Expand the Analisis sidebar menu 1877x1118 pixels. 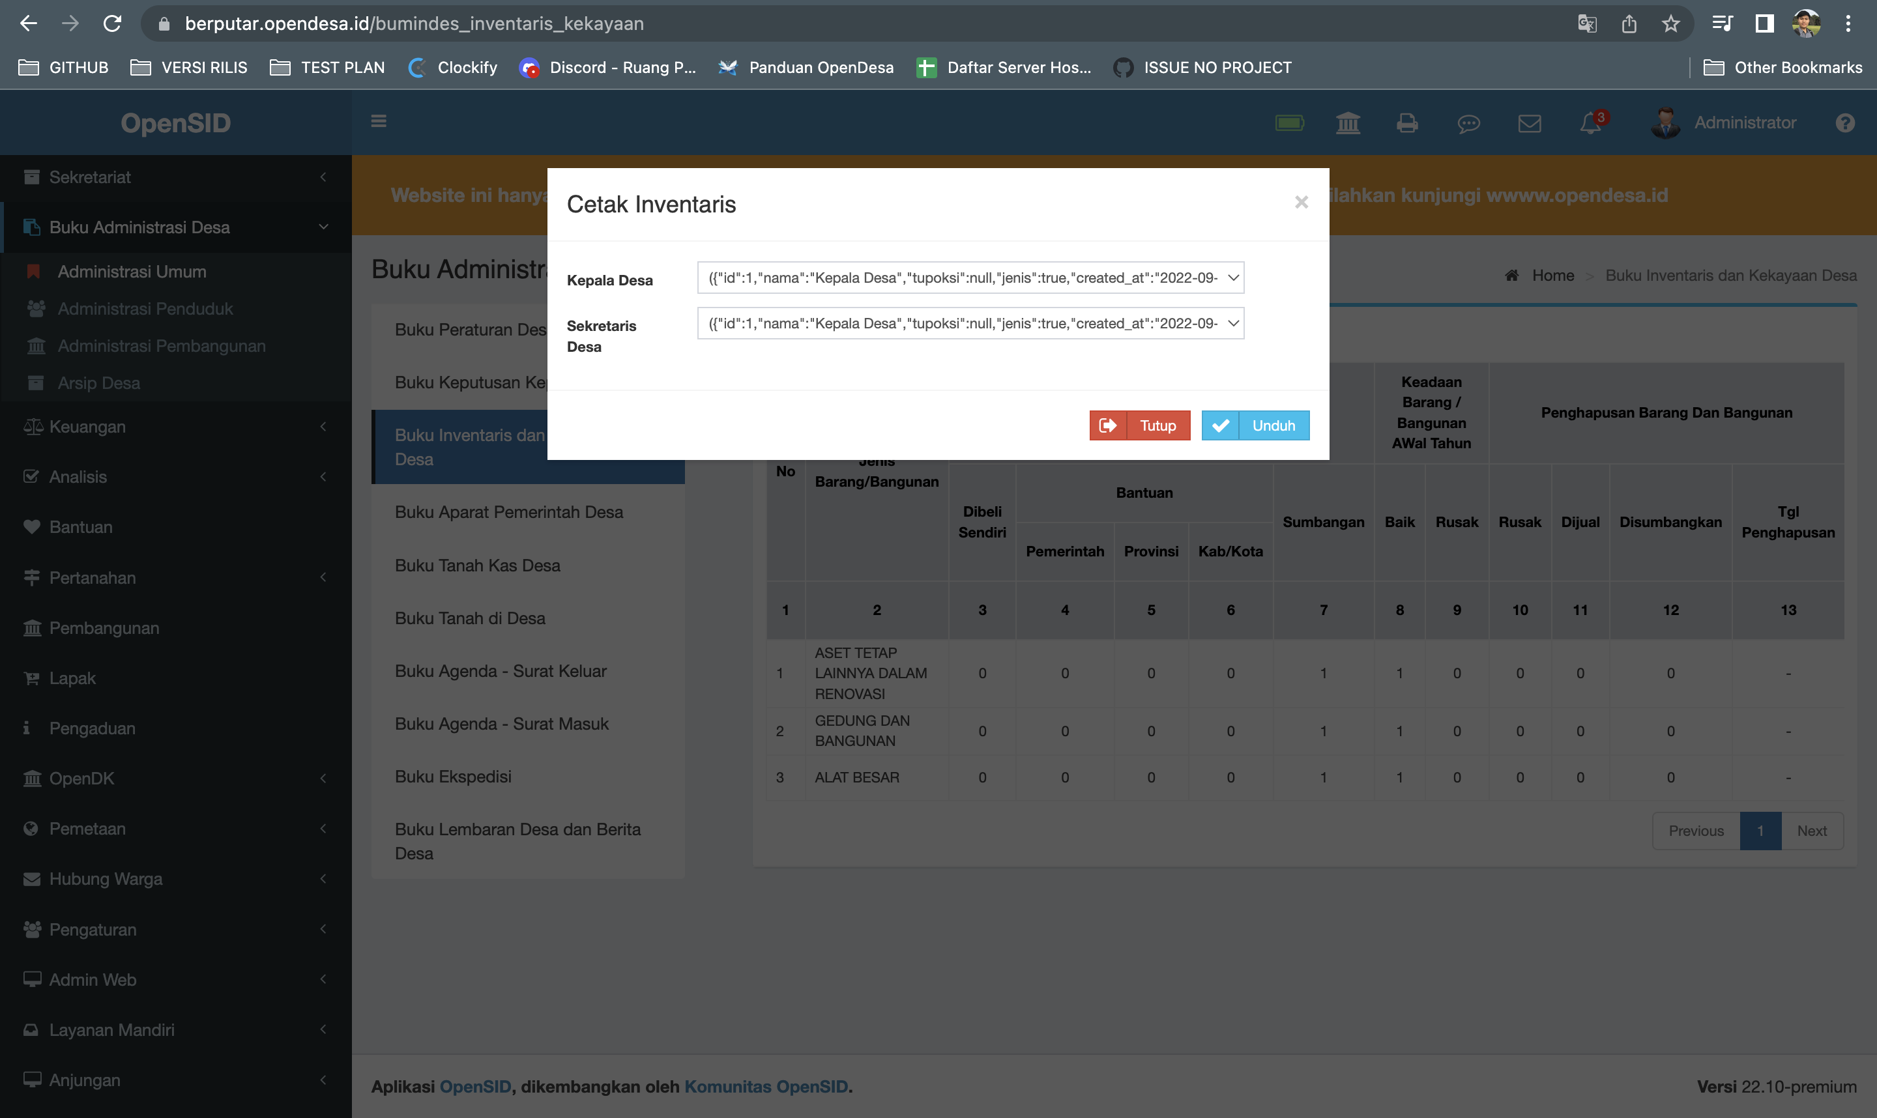coord(175,477)
